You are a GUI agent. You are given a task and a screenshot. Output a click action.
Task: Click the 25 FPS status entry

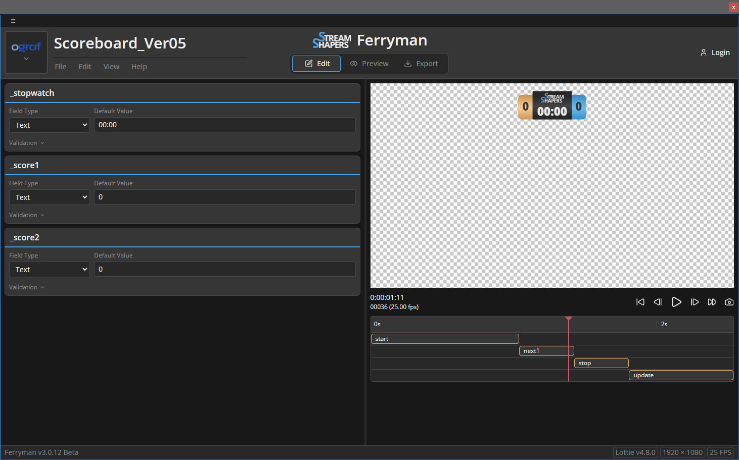[720, 452]
